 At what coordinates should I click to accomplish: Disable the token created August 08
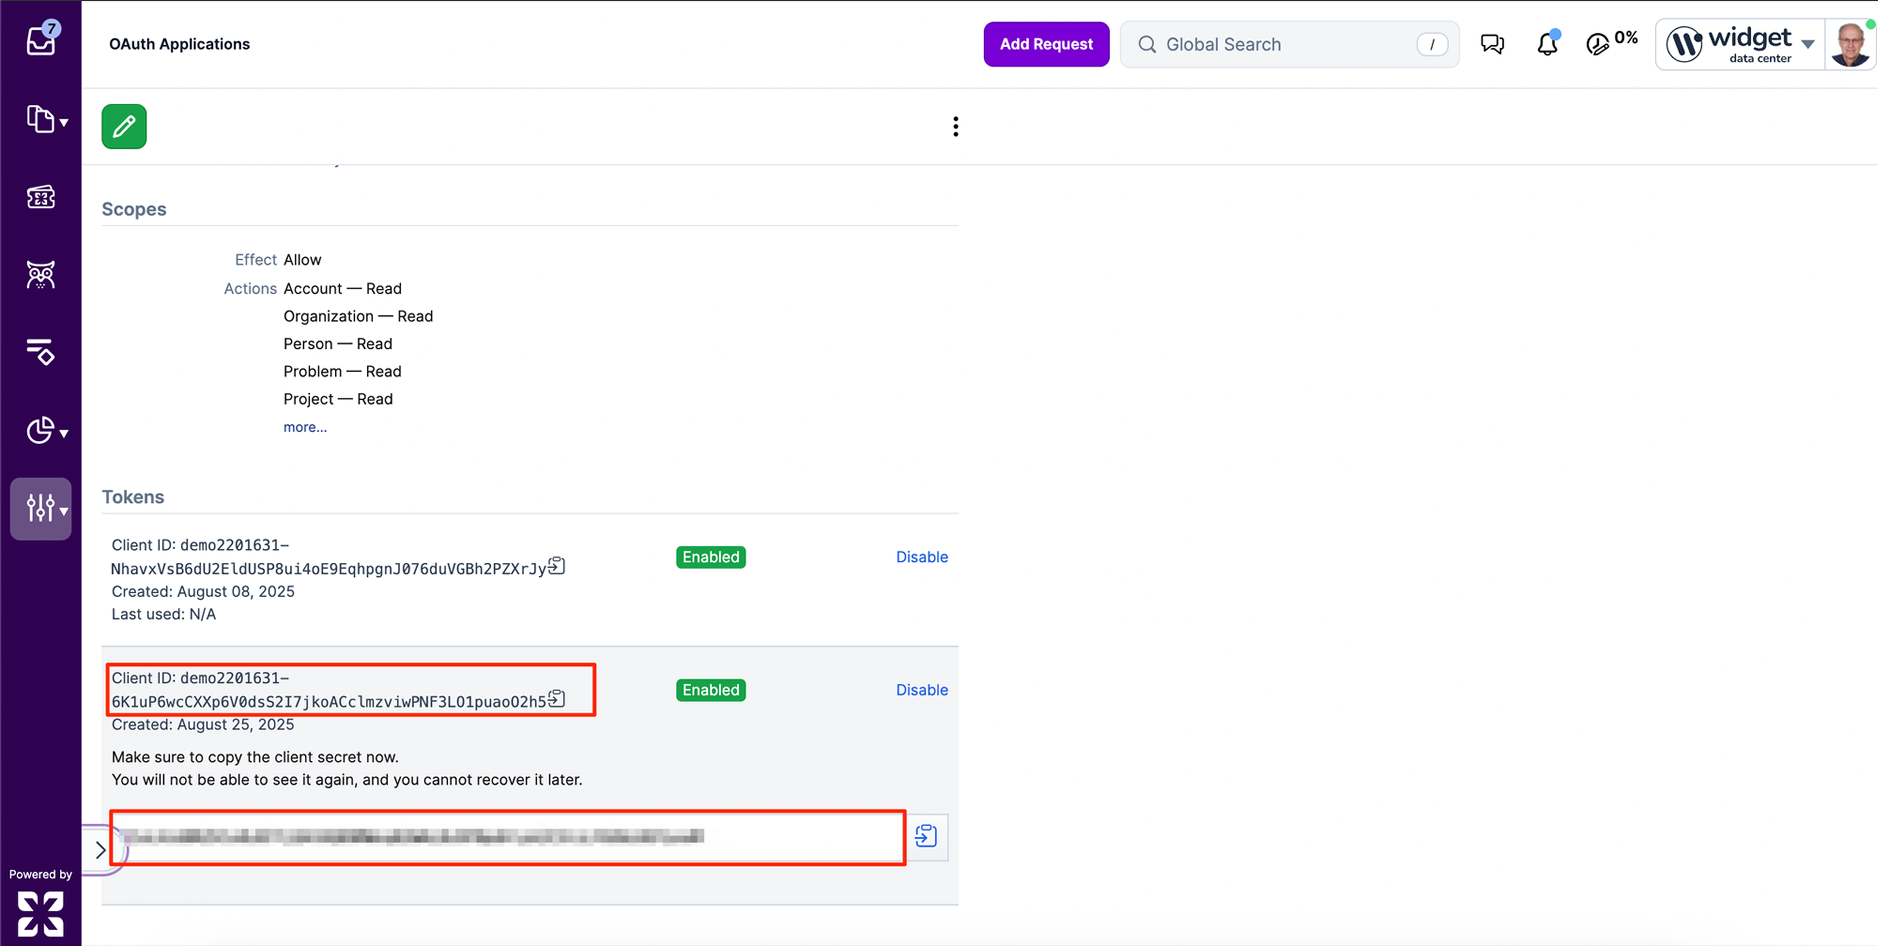pos(921,557)
